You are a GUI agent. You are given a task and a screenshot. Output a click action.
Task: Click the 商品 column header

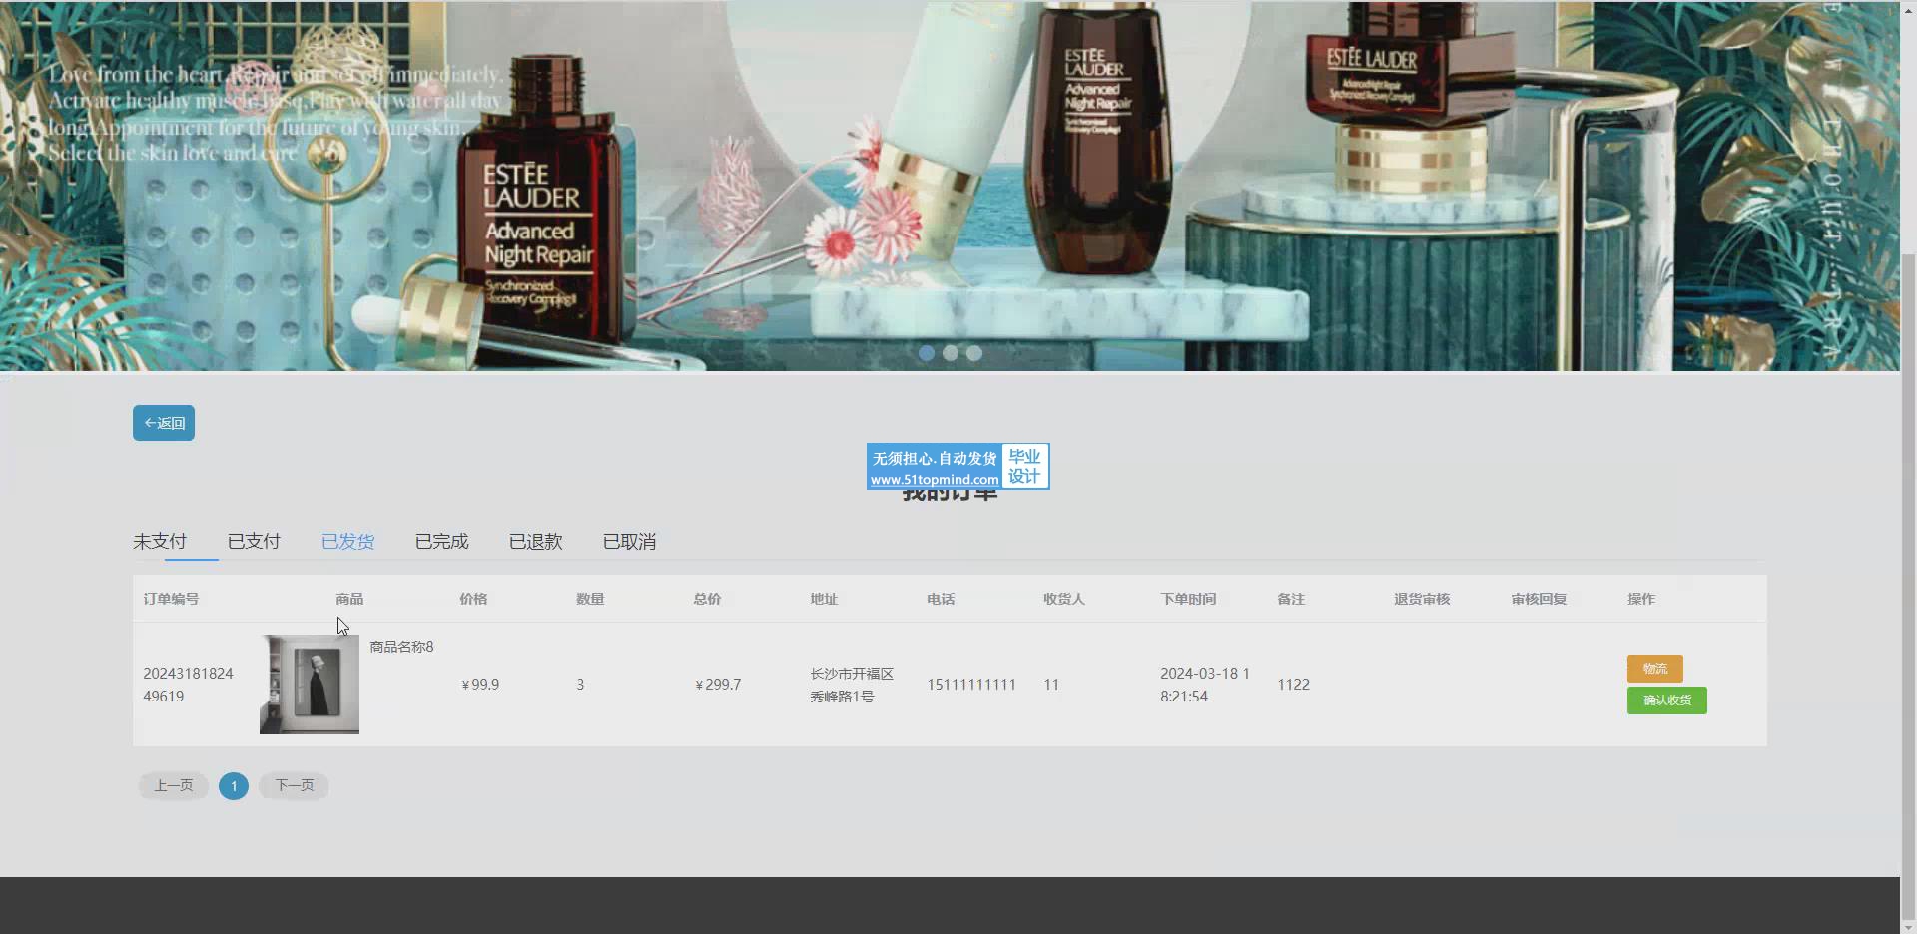point(349,599)
